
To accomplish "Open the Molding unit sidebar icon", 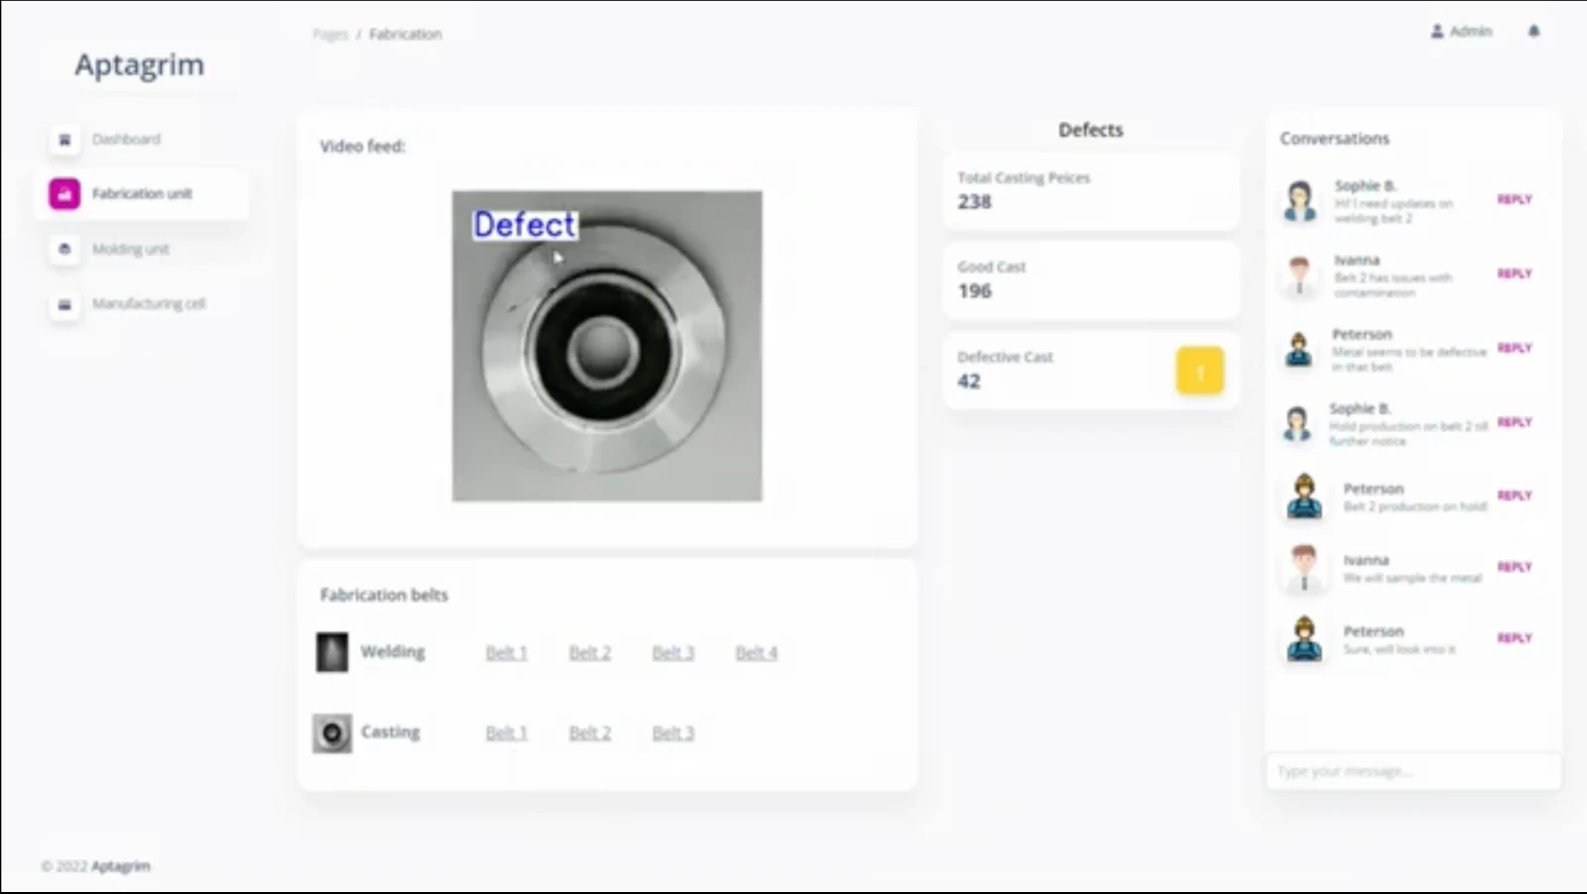I will click(x=64, y=249).
